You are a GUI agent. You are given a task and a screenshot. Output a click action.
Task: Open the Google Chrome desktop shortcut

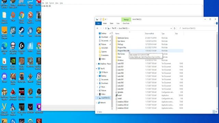(x=22, y=17)
